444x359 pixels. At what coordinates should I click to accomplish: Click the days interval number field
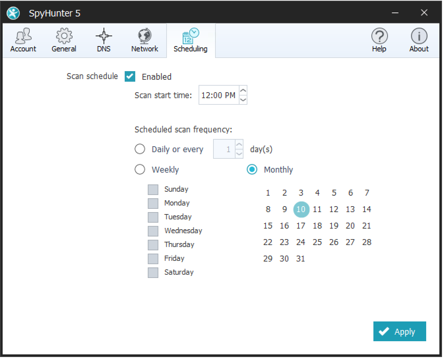pyautogui.click(x=224, y=149)
